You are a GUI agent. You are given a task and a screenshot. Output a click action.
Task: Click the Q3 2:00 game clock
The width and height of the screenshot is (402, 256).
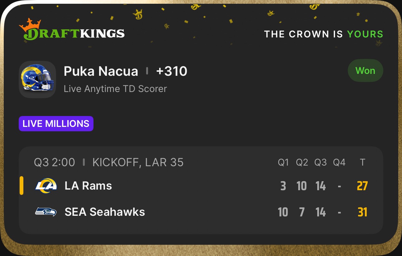55,162
